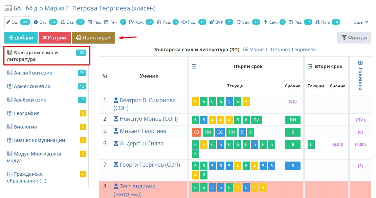
Task: Open student Михаил Георгиев
Action: point(143,131)
